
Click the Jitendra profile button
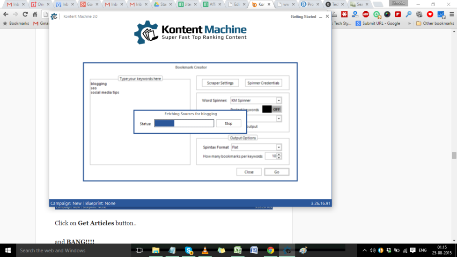tap(398, 3)
